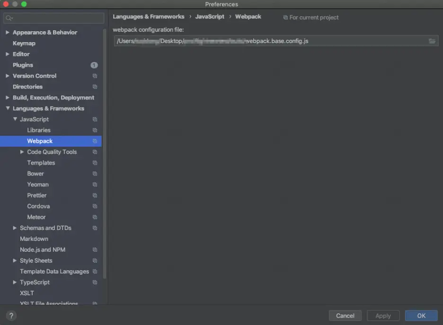443x325 pixels.
Task: Click project-level icon beside Webpack row
Action: point(95,141)
